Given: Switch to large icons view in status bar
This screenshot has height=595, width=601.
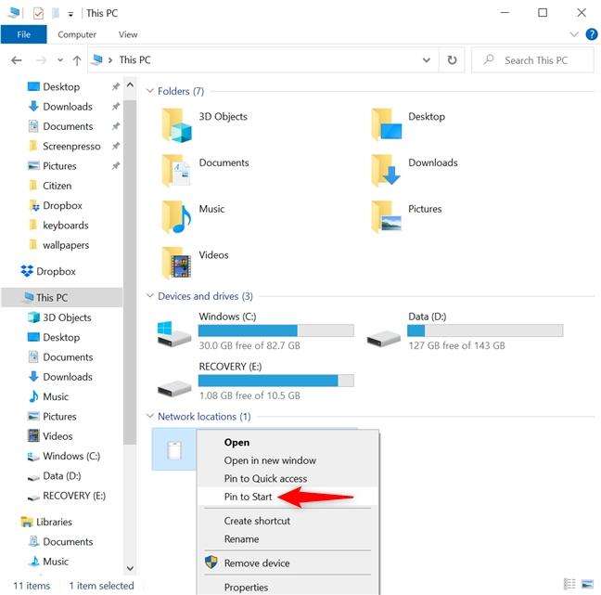Looking at the screenshot, I should 587,584.
